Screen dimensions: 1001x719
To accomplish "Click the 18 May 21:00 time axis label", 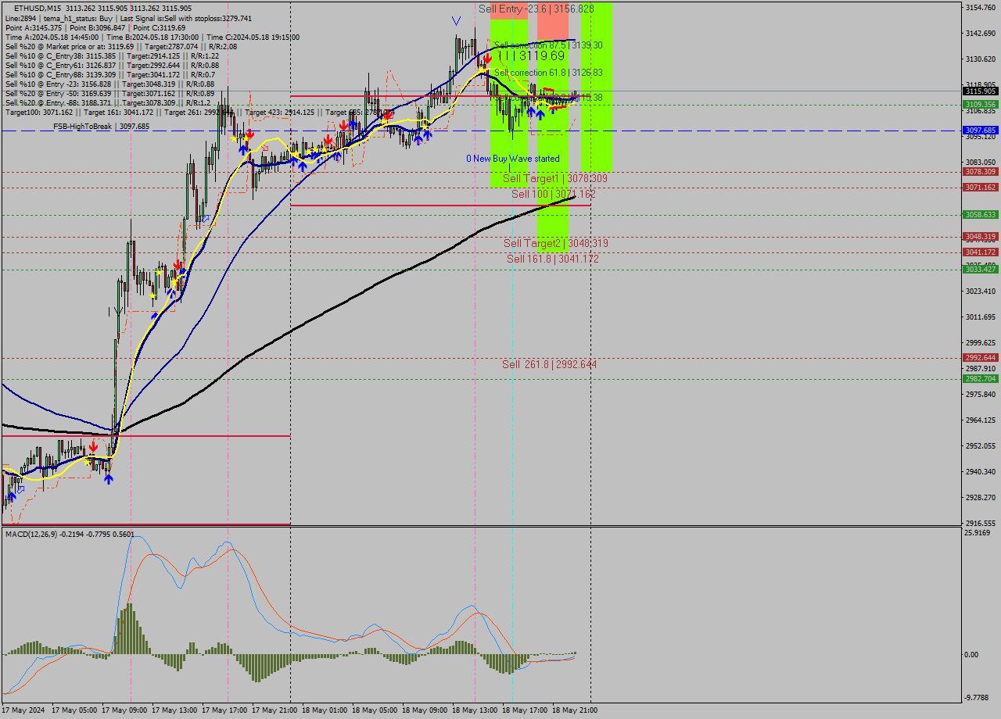I will pos(575,710).
